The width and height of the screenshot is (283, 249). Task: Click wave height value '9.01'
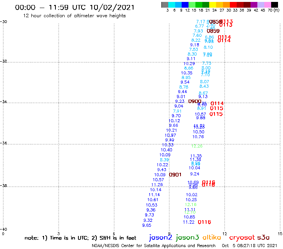181,97
